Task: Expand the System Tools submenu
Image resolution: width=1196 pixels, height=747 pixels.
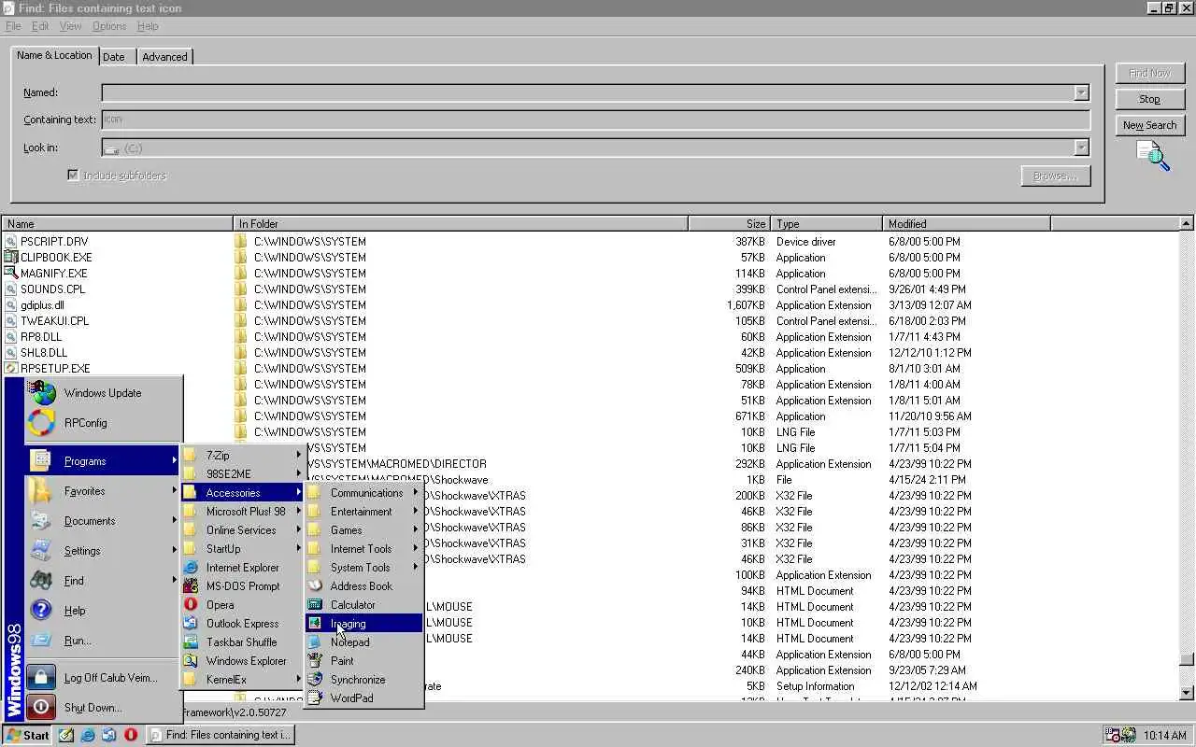Action: coord(363,568)
